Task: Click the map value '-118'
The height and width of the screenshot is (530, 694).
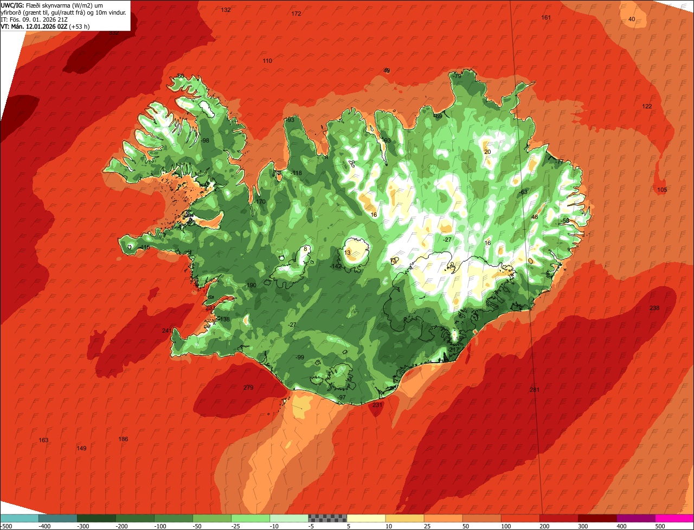Action: click(296, 173)
